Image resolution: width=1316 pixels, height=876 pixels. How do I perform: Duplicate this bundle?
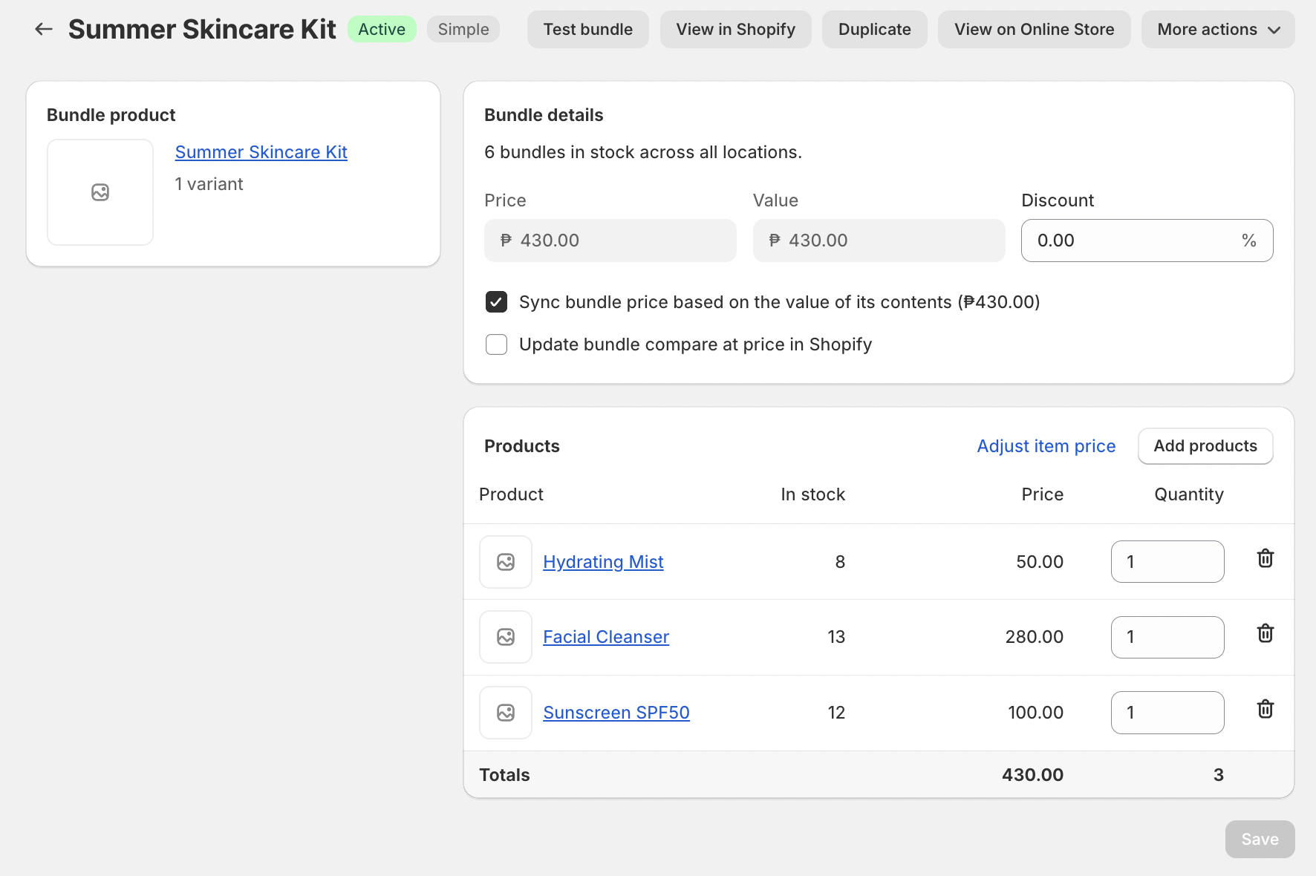tap(874, 29)
